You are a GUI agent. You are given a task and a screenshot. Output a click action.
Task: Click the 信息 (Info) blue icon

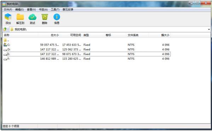click(x=57, y=17)
